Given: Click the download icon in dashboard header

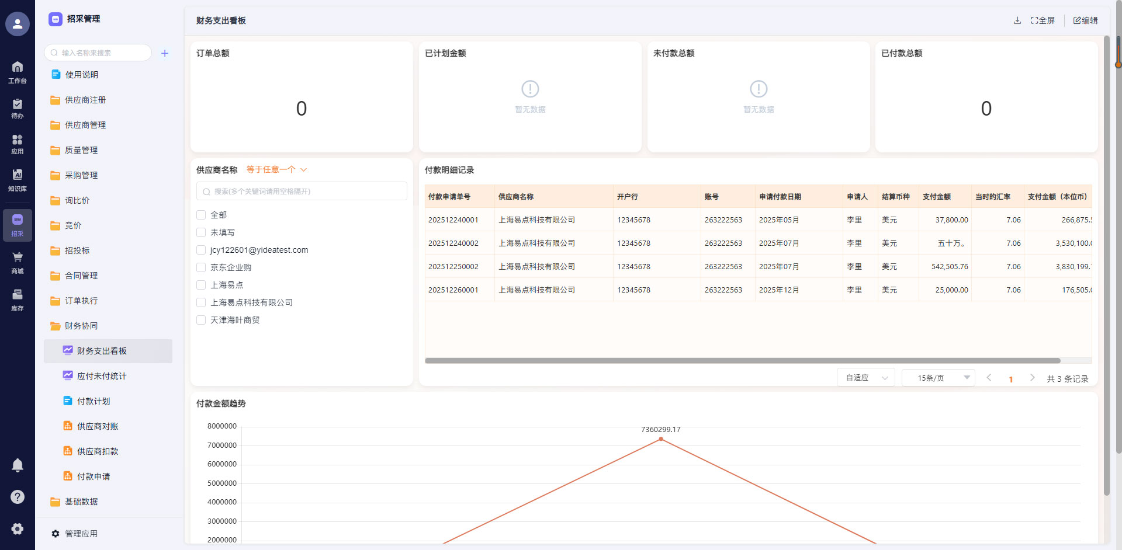Looking at the screenshot, I should [1017, 20].
